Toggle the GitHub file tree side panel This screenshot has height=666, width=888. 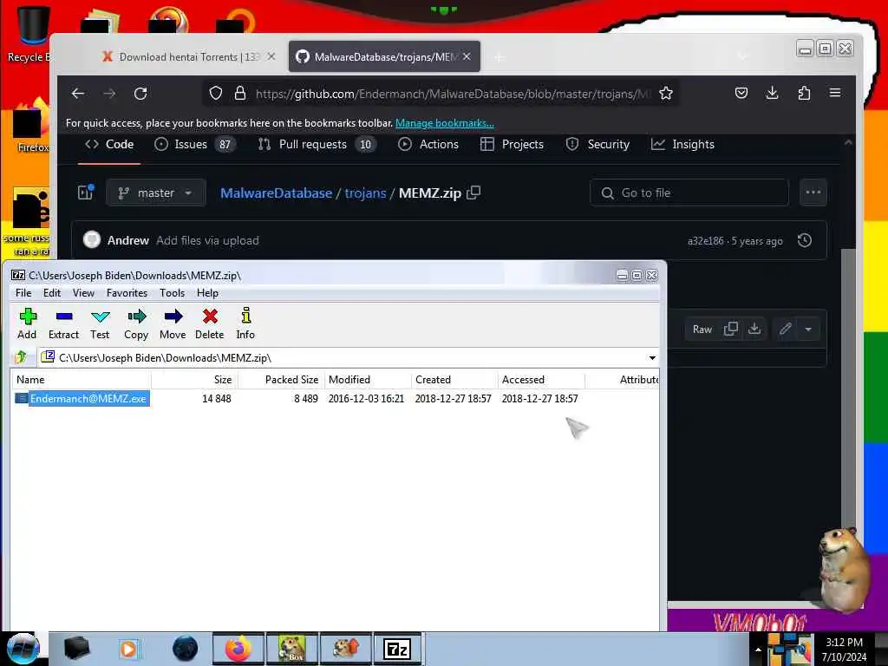(86, 193)
